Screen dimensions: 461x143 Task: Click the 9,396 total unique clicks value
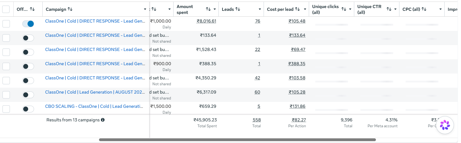click(x=346, y=120)
